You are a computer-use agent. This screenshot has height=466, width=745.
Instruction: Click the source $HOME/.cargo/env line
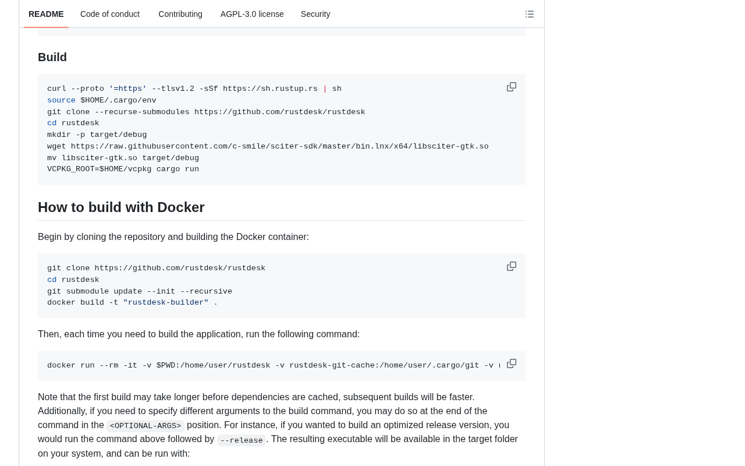pyautogui.click(x=102, y=100)
